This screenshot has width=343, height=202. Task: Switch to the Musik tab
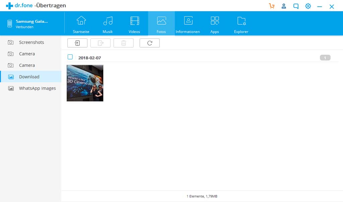click(108, 23)
